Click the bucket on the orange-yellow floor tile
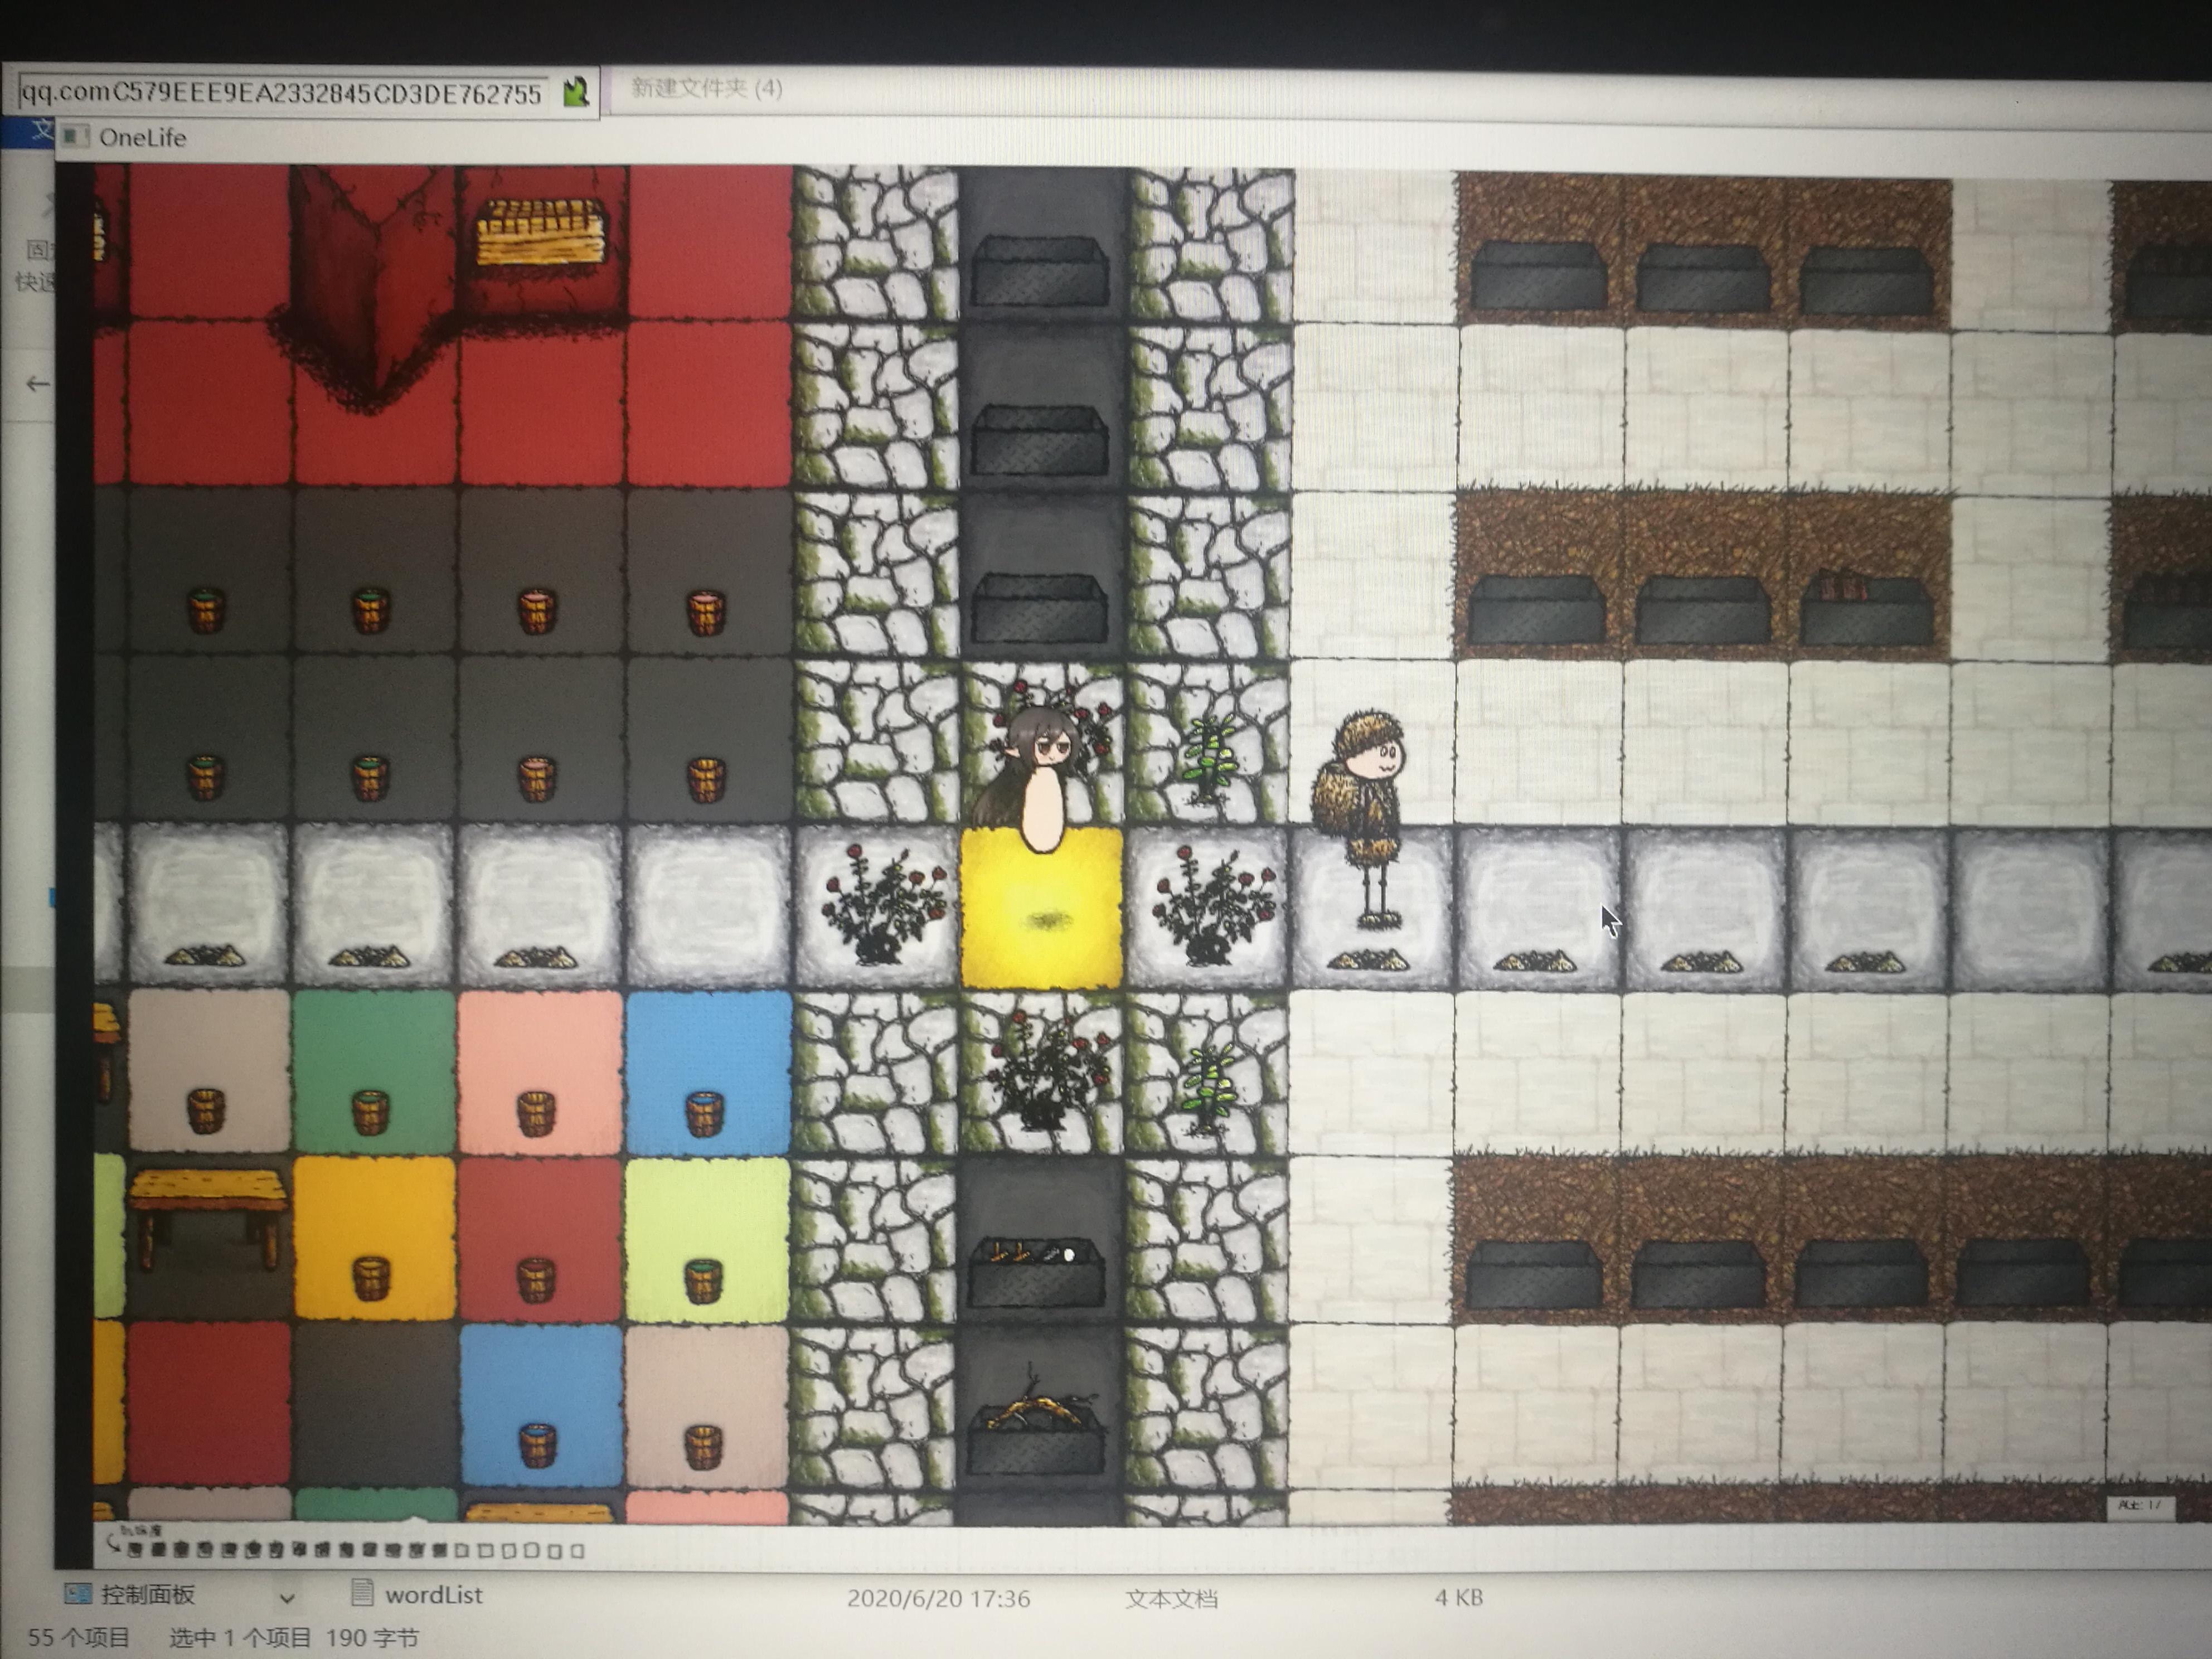 pos(370,1278)
